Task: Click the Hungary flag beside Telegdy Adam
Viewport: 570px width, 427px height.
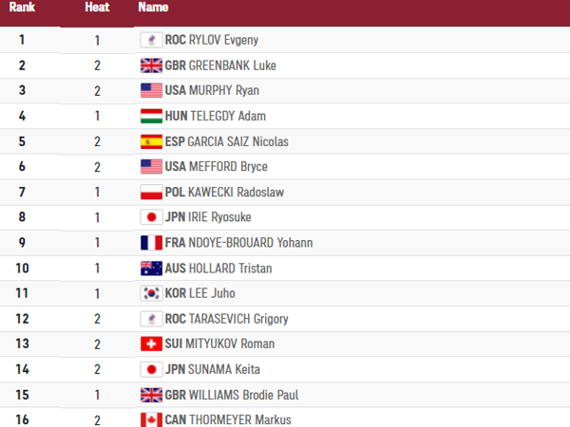Action: 151,116
